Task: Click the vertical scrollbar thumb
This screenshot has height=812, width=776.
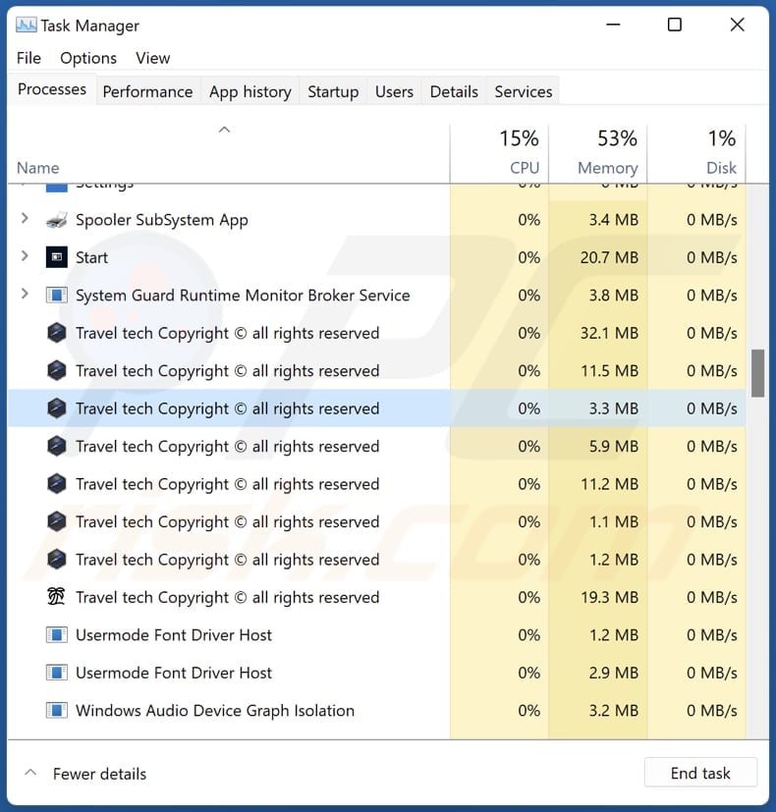Action: pyautogui.click(x=758, y=373)
